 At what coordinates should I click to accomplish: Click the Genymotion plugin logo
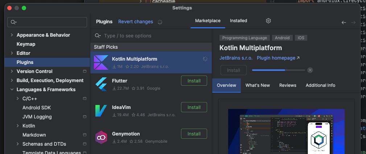pyautogui.click(x=101, y=137)
